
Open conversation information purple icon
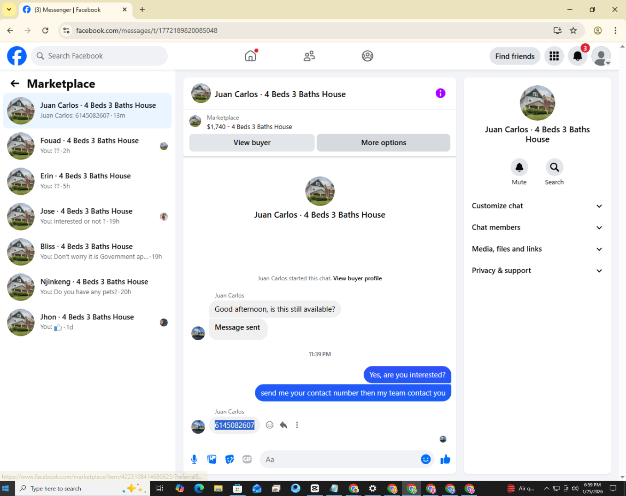pos(440,94)
